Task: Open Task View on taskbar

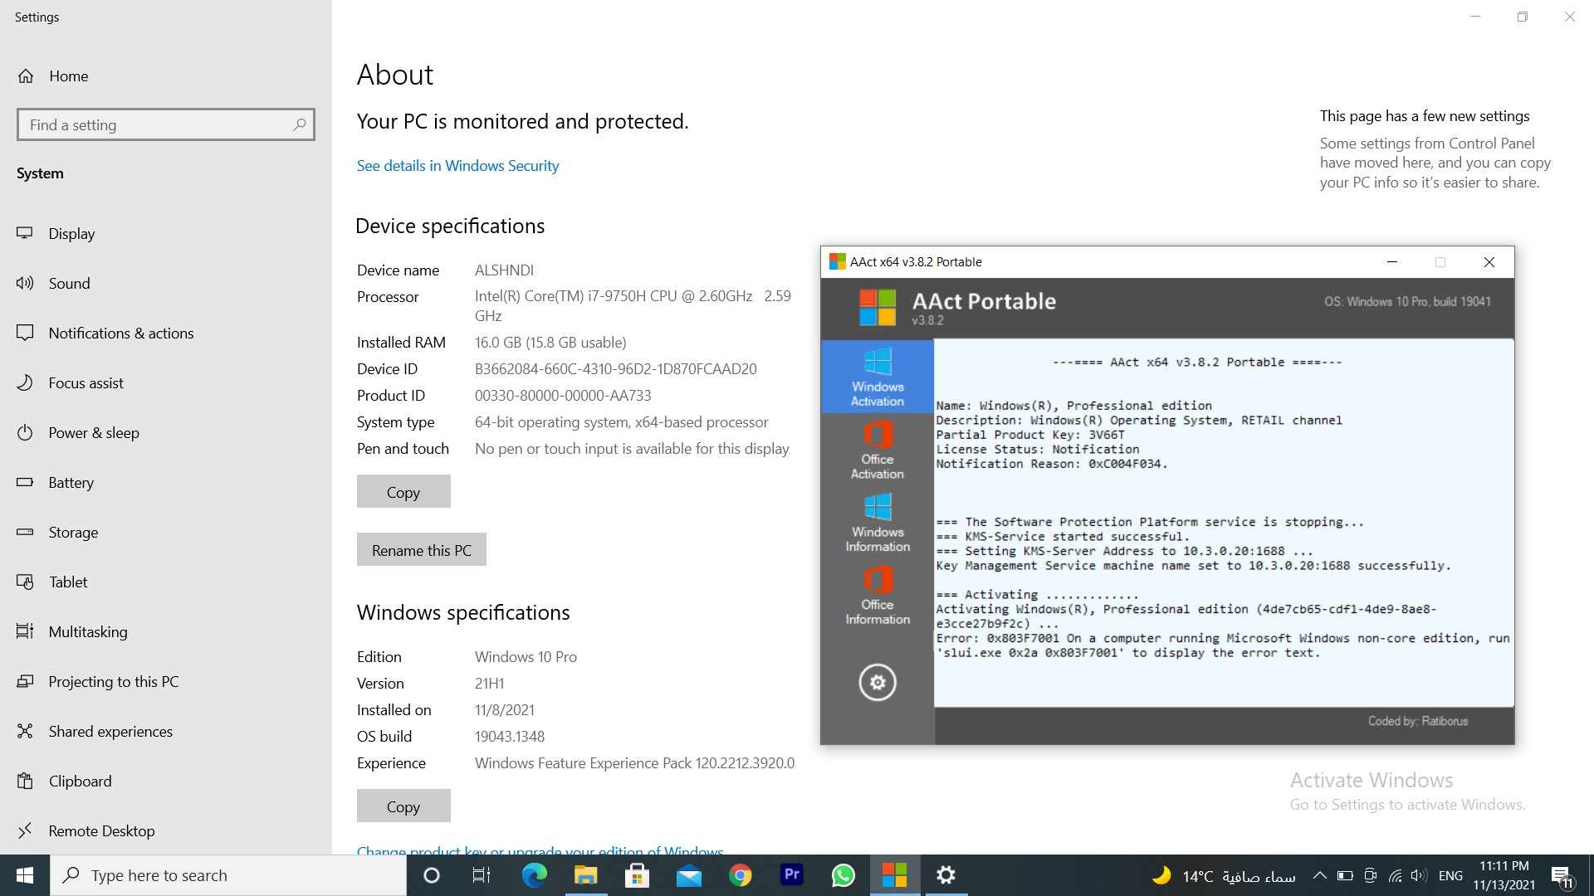Action: coord(482,875)
